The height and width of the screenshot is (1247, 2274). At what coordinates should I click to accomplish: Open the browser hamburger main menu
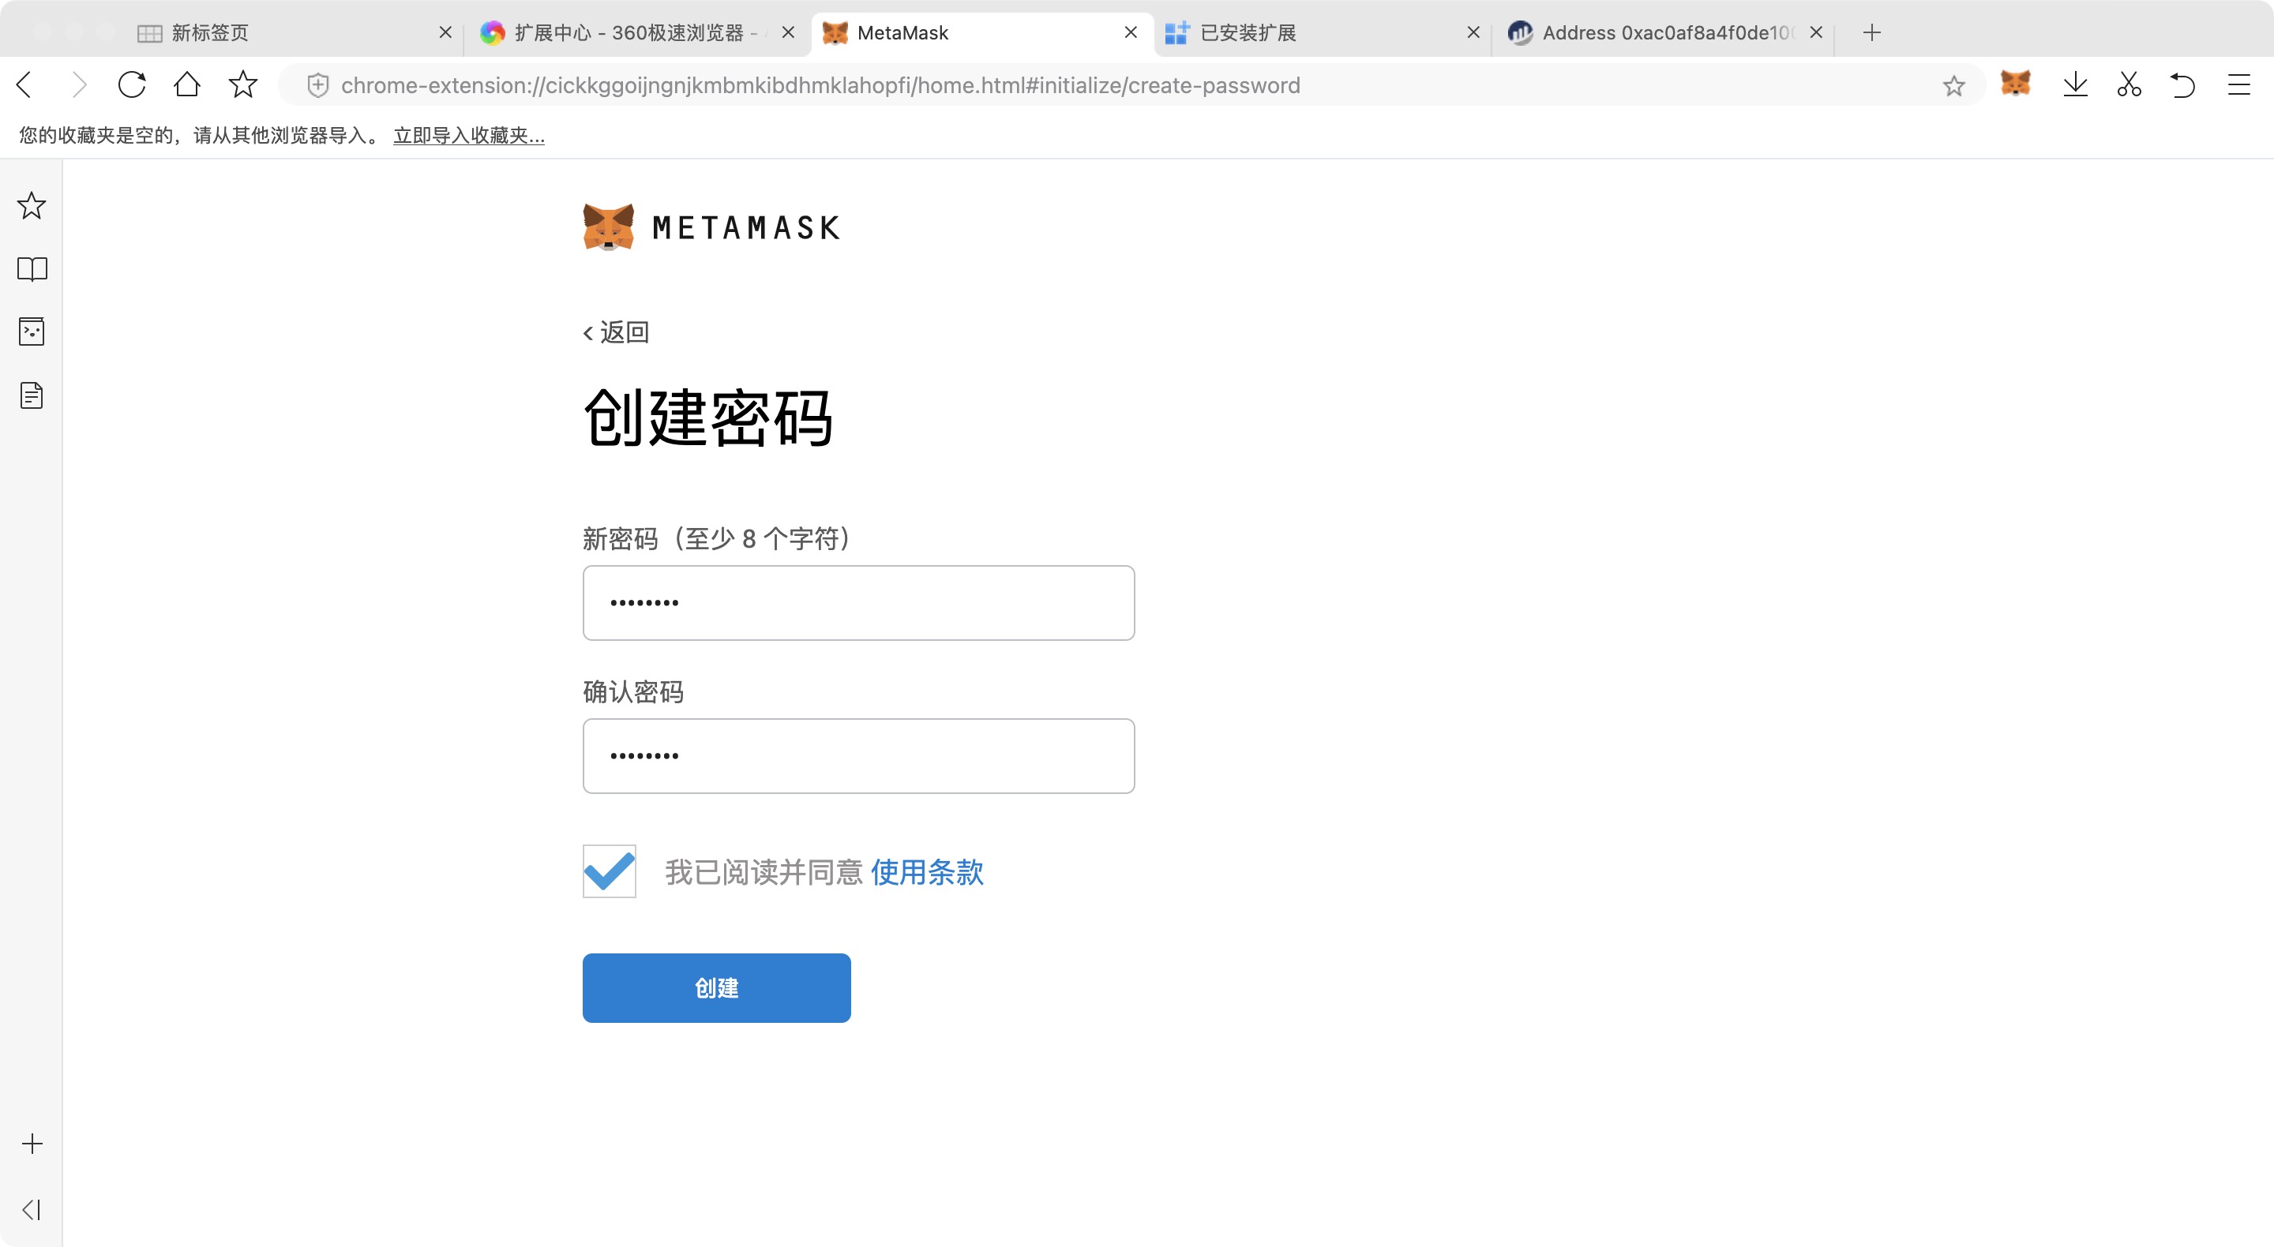coord(2238,84)
